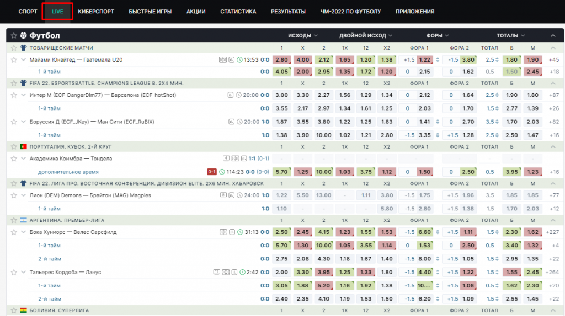Open field view icon for Майами Юнайтед match

point(222,59)
